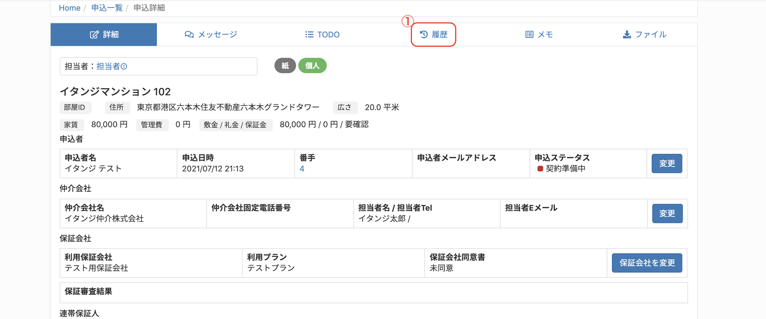Click the 担当者Eメール header cell

574,214
